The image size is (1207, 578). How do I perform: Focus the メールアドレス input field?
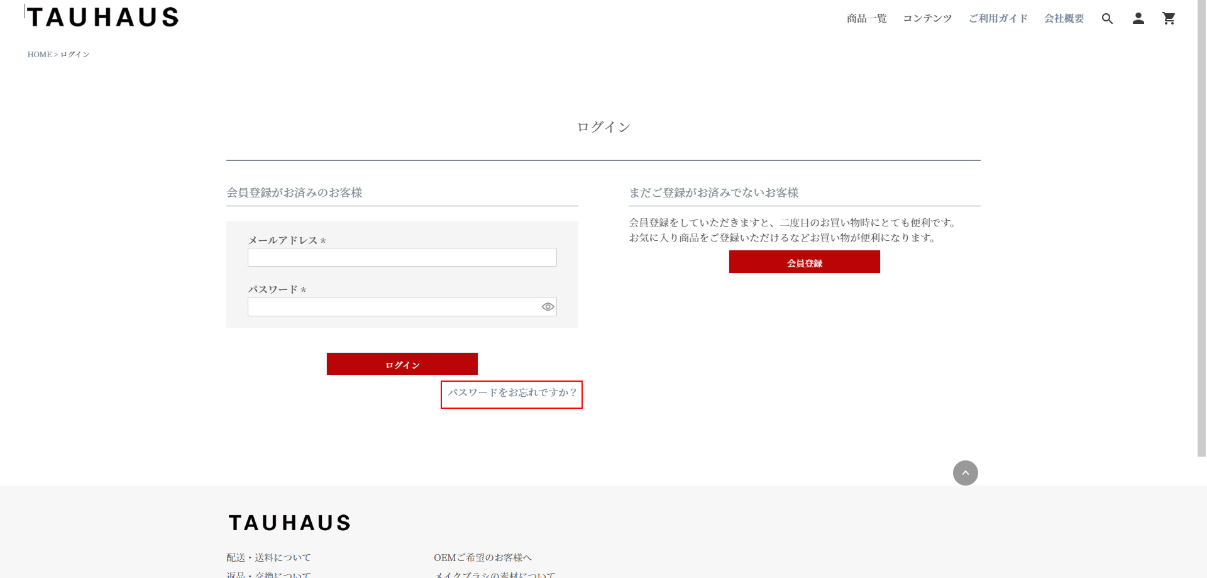click(x=402, y=257)
